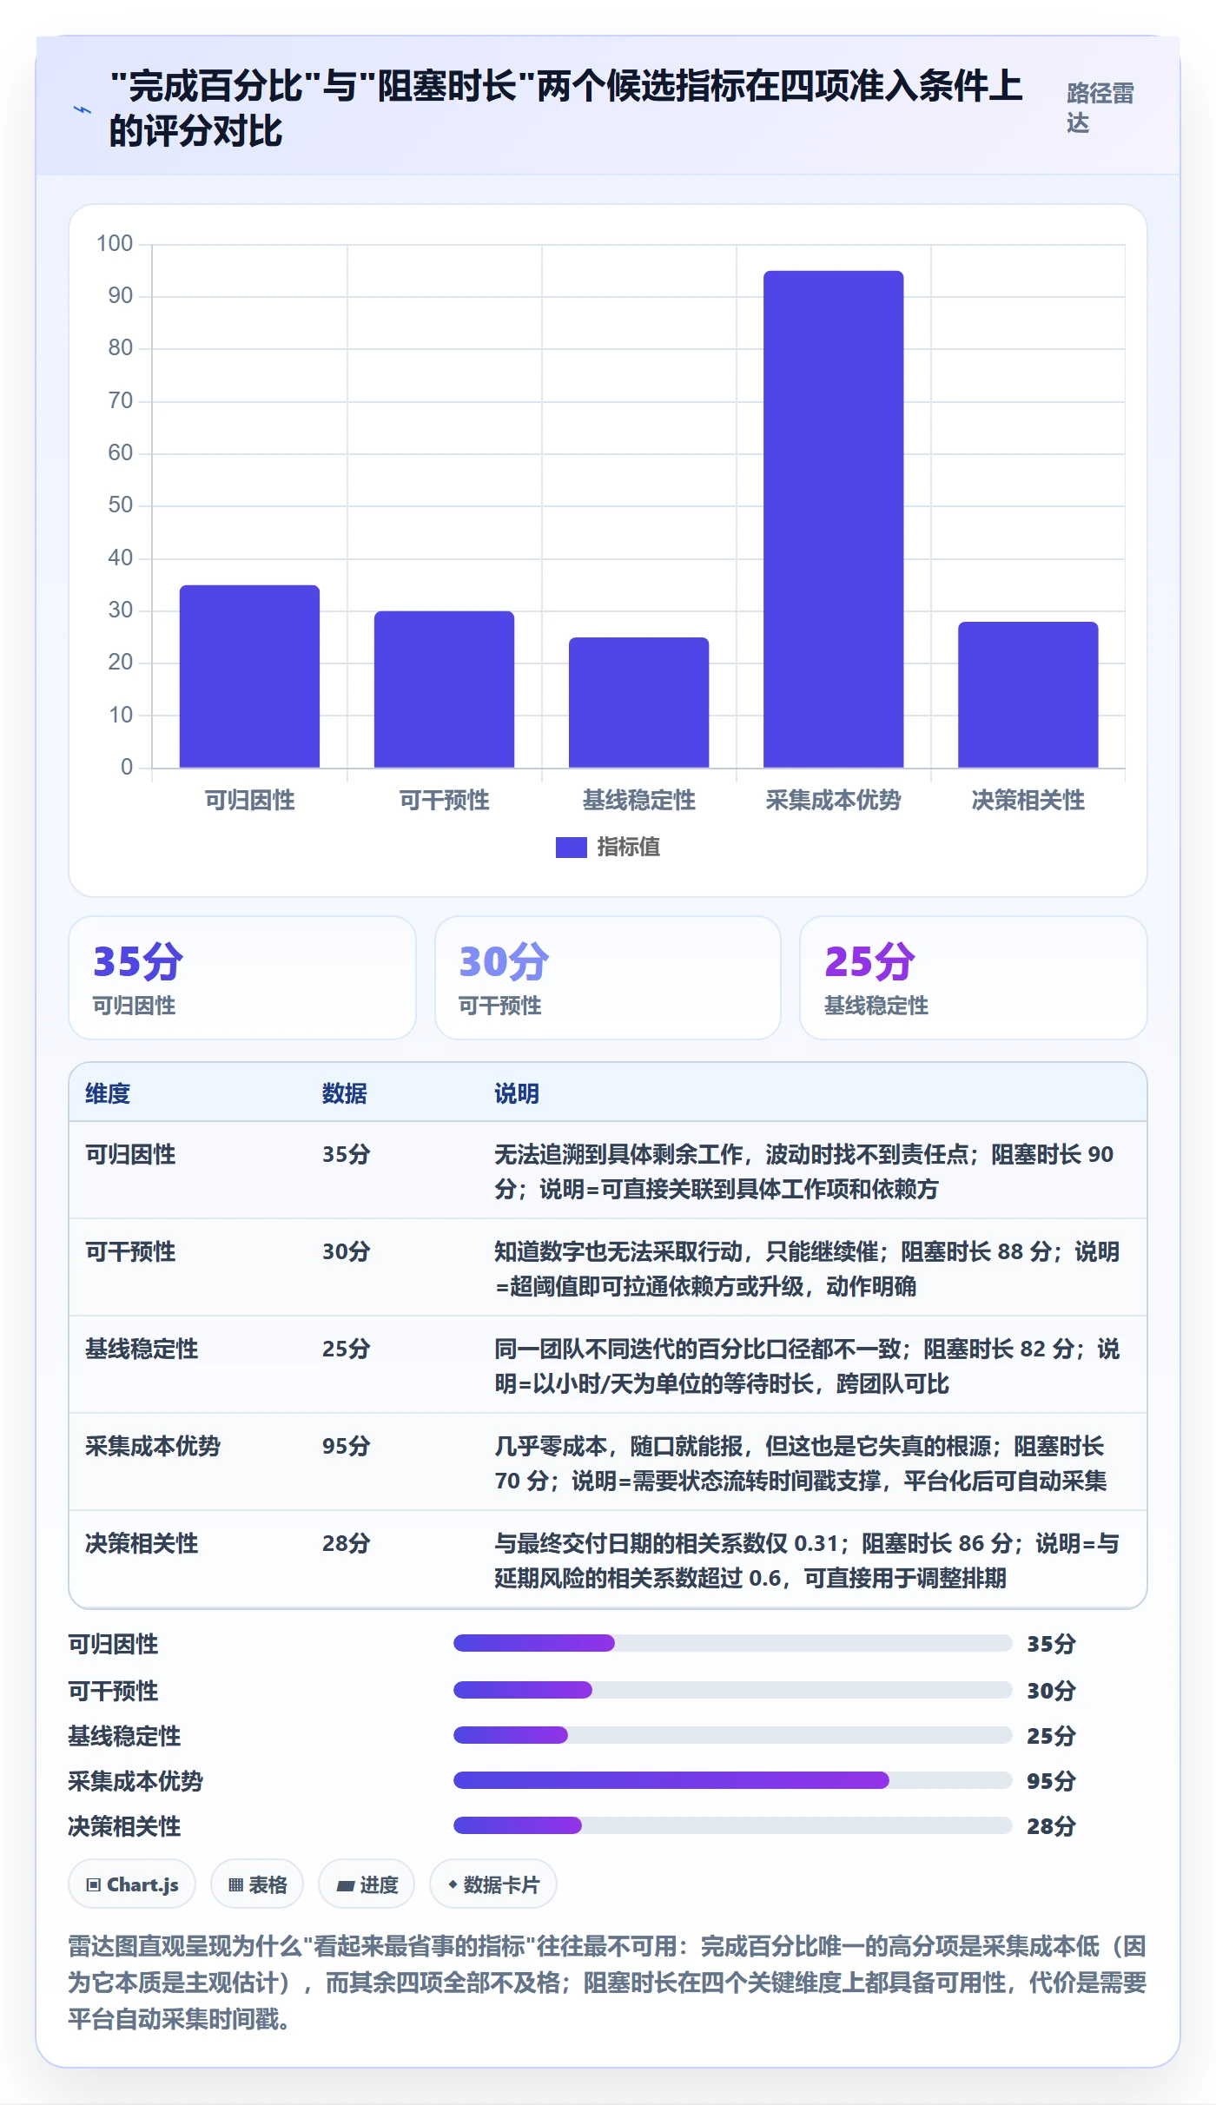The height and width of the screenshot is (2105, 1216).
Task: Click the 可归因性 progress bar
Action: click(732, 1643)
